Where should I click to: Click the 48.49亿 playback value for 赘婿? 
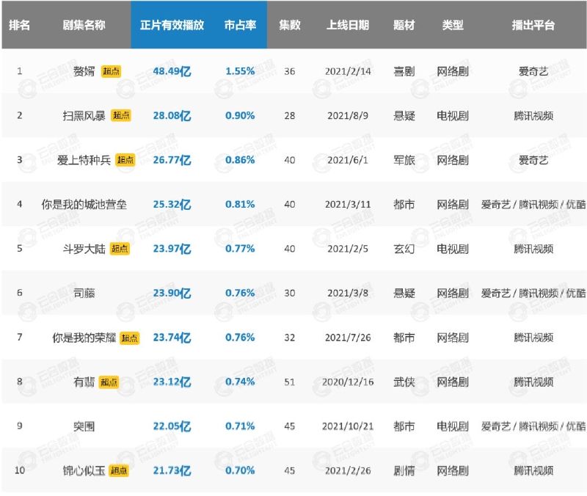[172, 71]
